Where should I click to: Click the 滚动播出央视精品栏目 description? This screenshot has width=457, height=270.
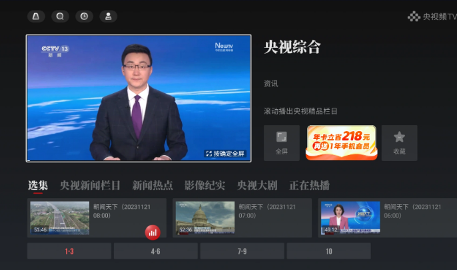click(300, 111)
